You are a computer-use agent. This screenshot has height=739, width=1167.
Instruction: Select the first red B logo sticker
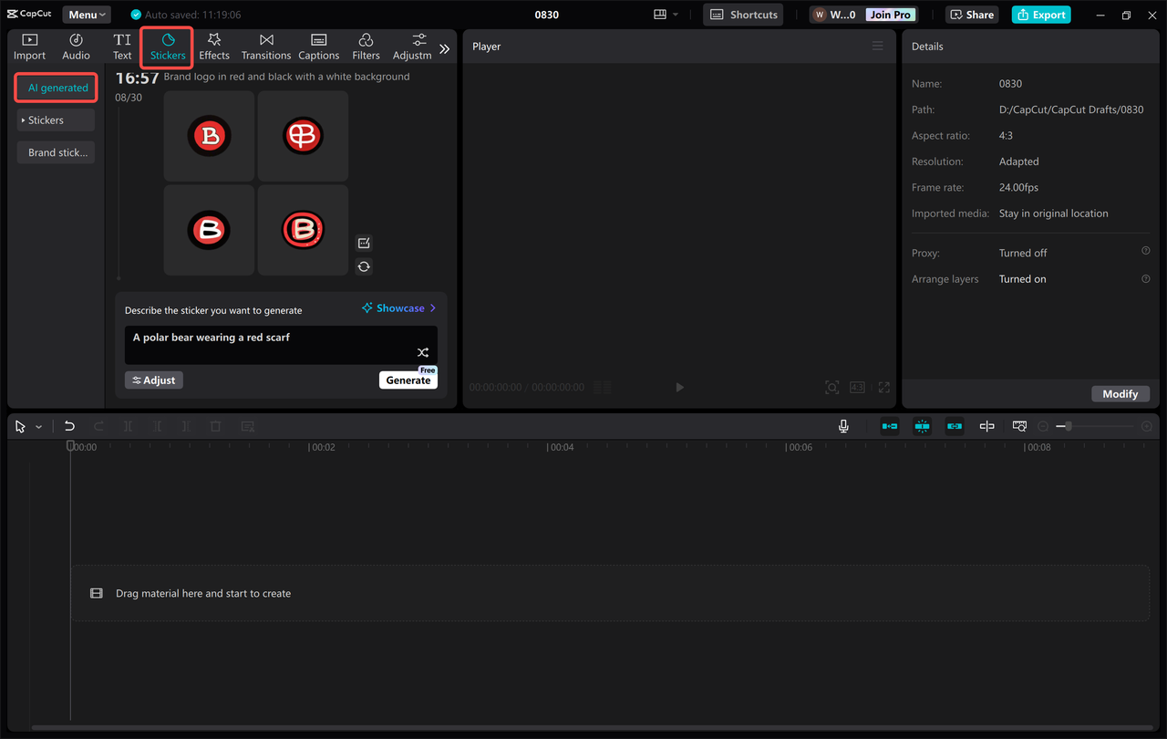click(209, 135)
